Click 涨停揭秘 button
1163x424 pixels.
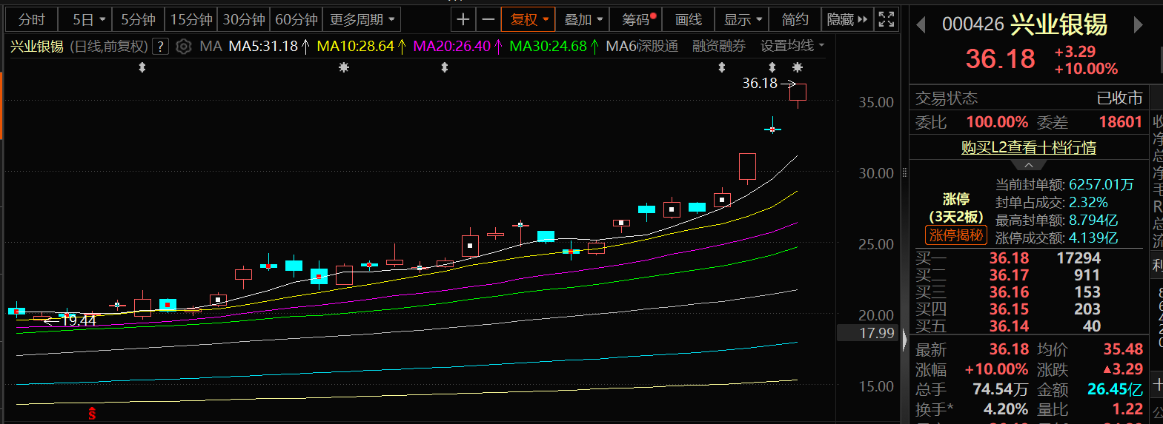[x=956, y=235]
